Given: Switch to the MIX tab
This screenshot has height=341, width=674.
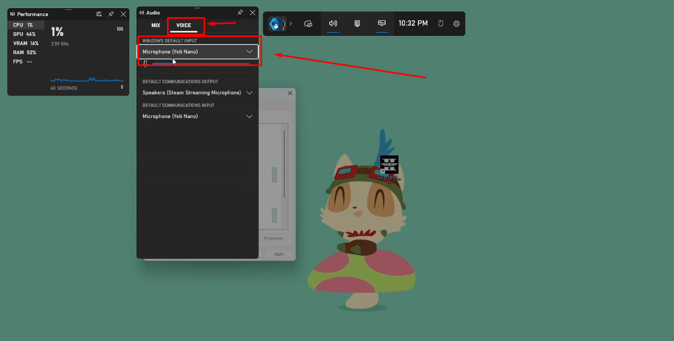Looking at the screenshot, I should point(156,25).
